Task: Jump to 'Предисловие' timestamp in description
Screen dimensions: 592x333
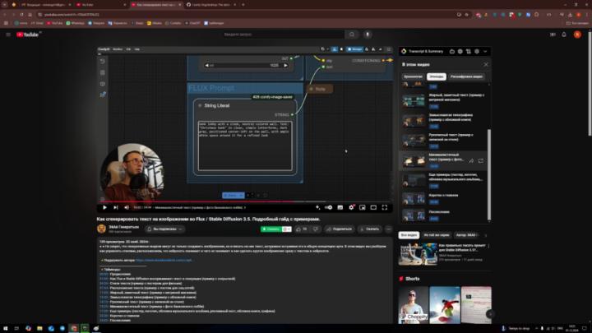Action: coord(104,274)
